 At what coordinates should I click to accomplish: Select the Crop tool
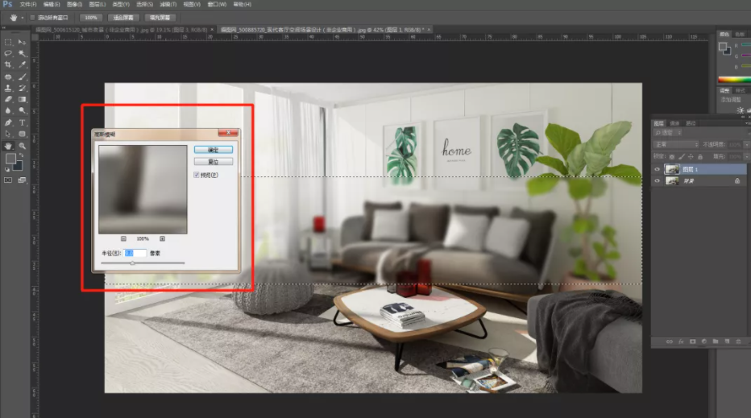[x=8, y=64]
